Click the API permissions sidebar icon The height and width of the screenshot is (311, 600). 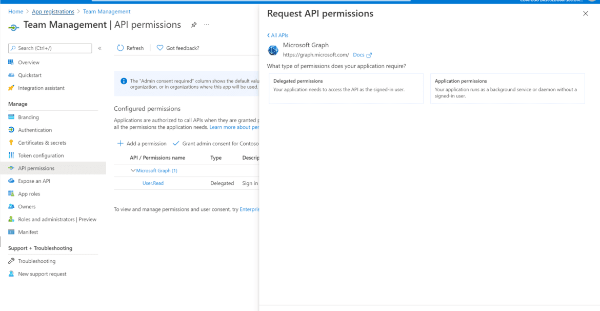[x=11, y=168]
